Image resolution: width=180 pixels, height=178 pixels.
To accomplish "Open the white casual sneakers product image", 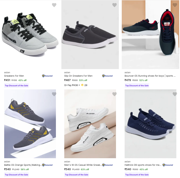I will [x=90, y=124].
